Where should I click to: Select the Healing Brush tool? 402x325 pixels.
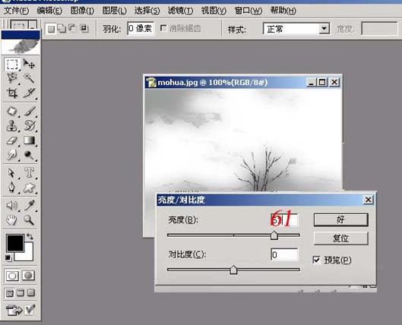[12, 112]
